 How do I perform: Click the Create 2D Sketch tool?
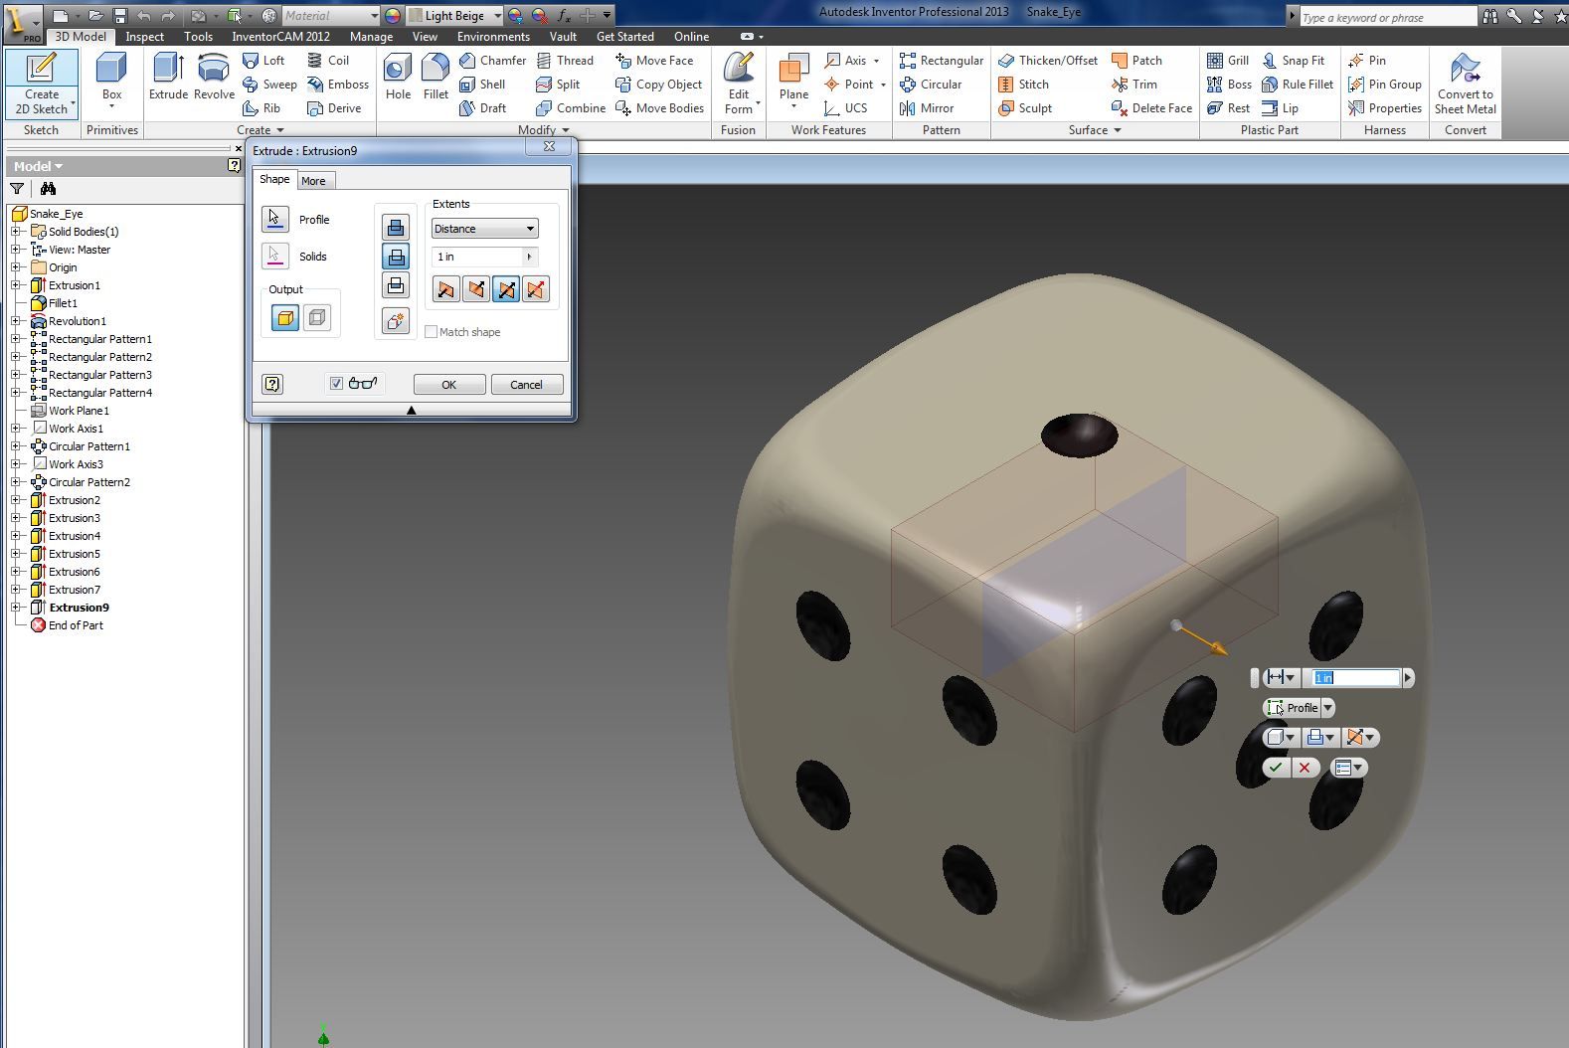click(42, 84)
